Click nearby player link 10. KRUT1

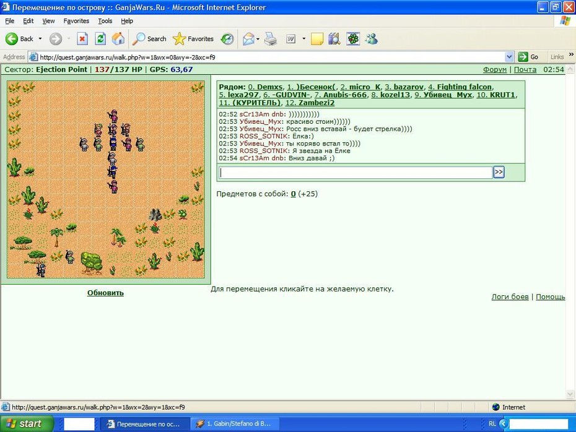(x=495, y=95)
